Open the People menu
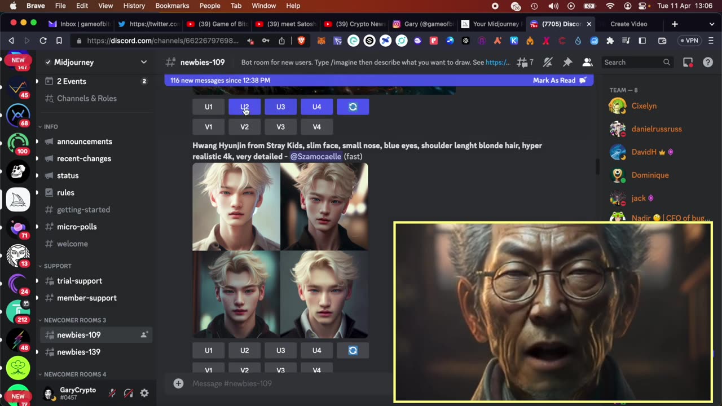This screenshot has height=406, width=722. (x=210, y=6)
